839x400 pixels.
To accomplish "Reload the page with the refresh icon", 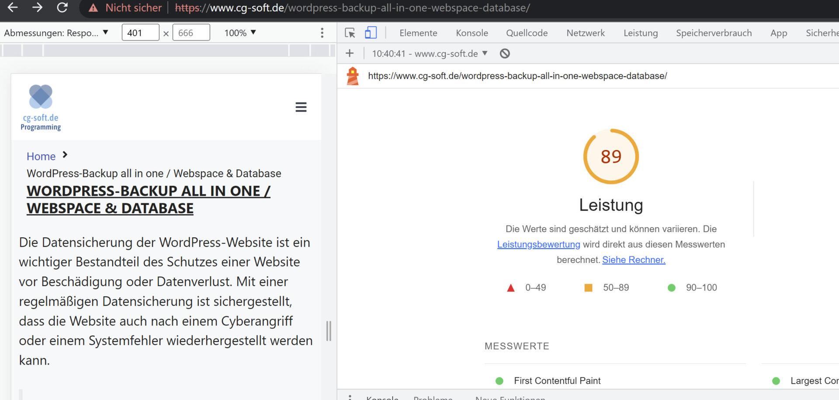I will tap(62, 7).
